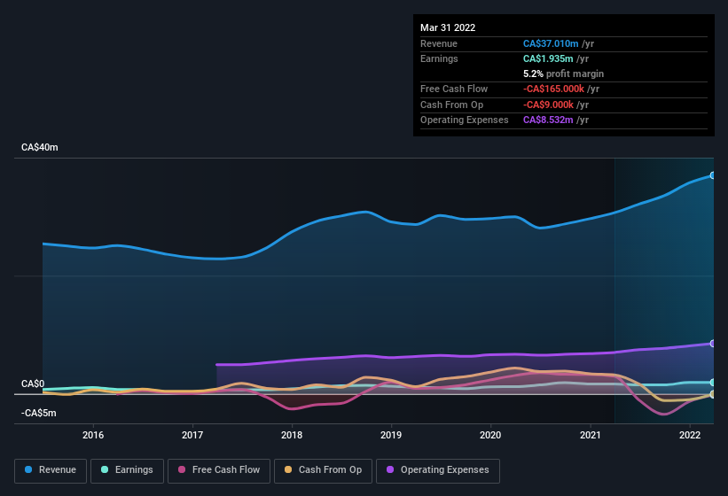Click the -CA$9.000k cash from op value
The height and width of the screenshot is (496, 728).
coord(548,105)
